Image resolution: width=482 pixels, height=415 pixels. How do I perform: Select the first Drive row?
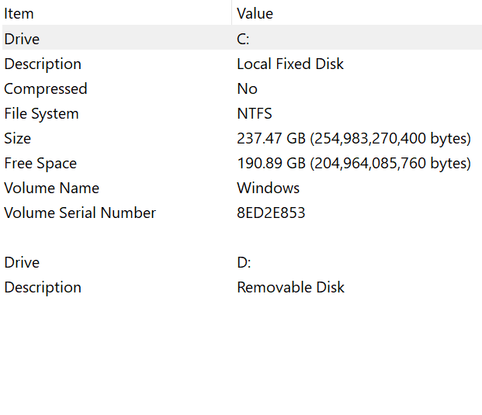click(x=22, y=39)
